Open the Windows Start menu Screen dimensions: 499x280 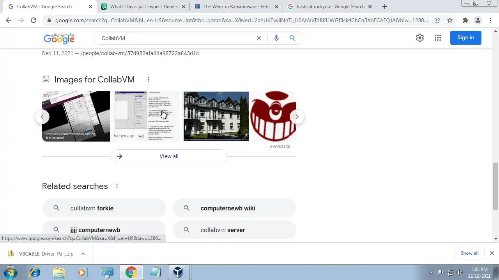[11, 272]
